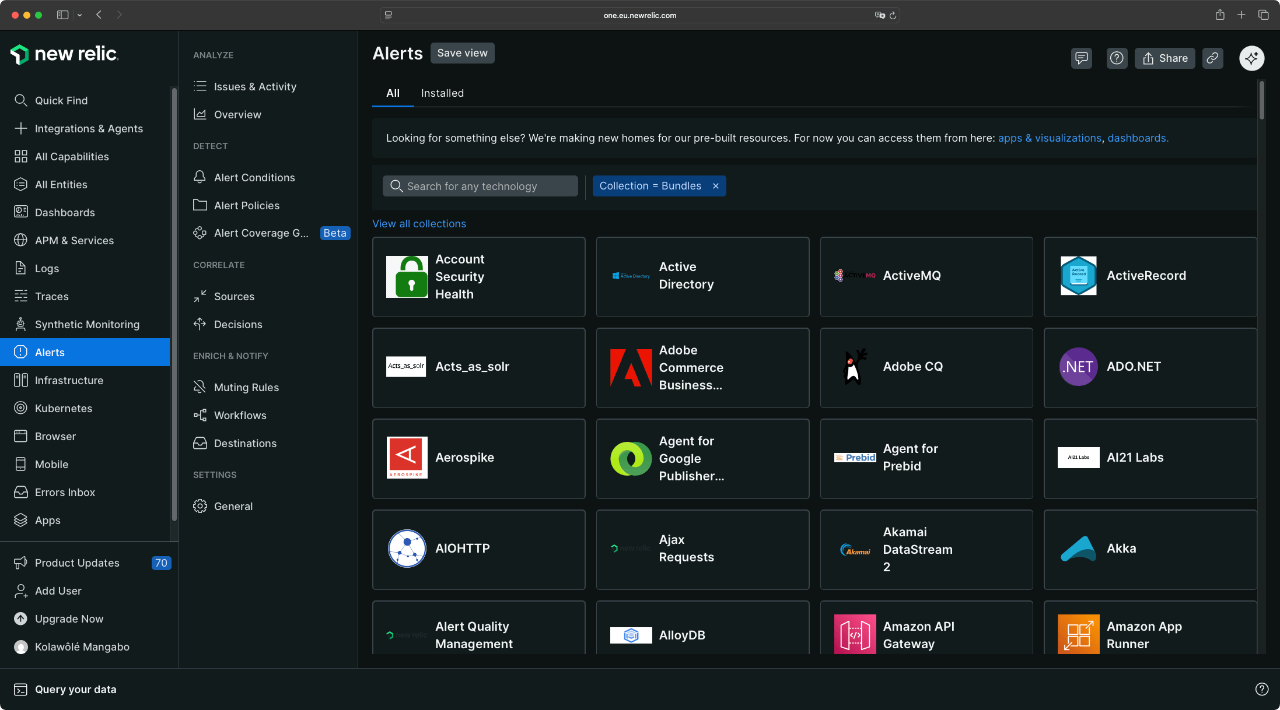Viewport: 1280px width, 710px height.
Task: Click the technology search field
Action: (480, 186)
